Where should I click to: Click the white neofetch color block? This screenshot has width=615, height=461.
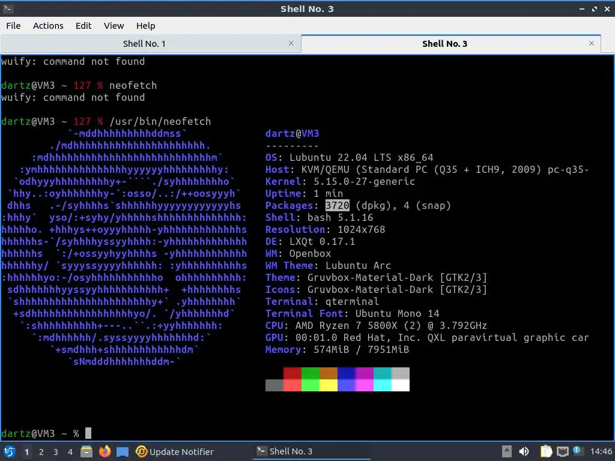[x=401, y=385]
